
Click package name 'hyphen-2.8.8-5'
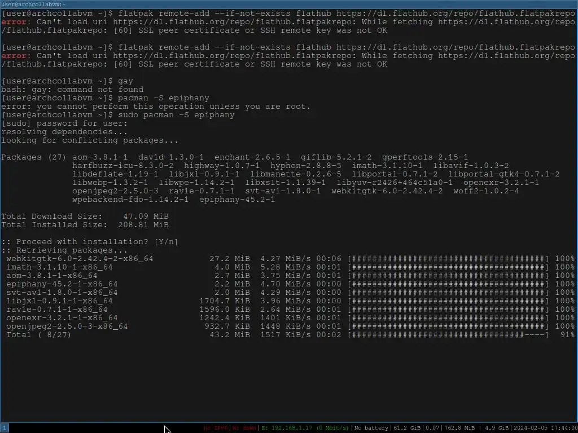(305, 166)
